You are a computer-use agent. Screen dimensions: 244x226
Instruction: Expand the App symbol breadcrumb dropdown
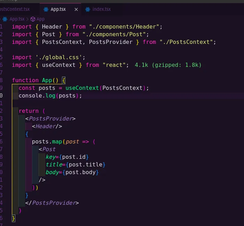40,19
